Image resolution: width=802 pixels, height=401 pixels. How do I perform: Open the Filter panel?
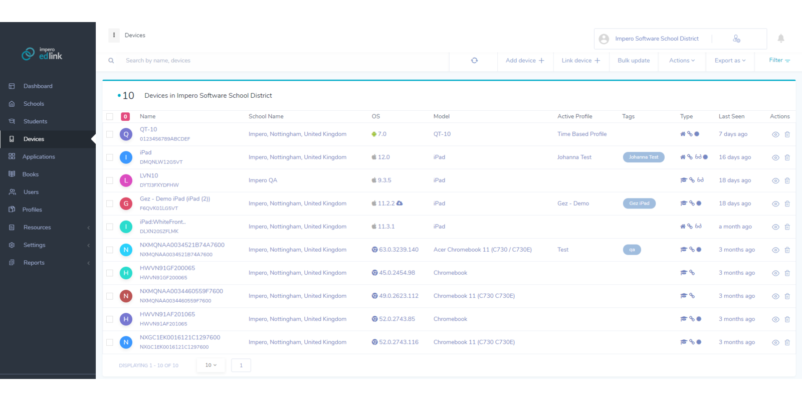click(779, 60)
